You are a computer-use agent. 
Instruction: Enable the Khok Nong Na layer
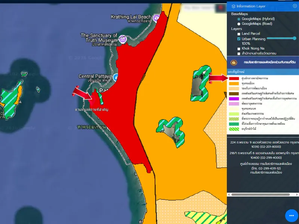pos(239,49)
